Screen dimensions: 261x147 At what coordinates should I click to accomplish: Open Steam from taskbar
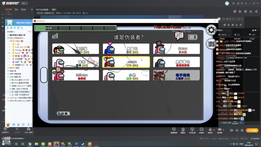tap(83, 144)
